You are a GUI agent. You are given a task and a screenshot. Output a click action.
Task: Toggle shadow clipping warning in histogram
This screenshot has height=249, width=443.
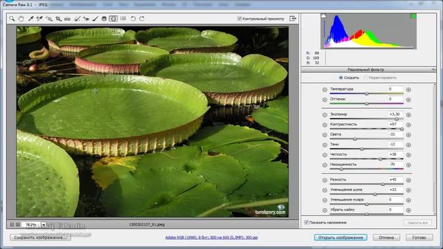[x=323, y=16]
